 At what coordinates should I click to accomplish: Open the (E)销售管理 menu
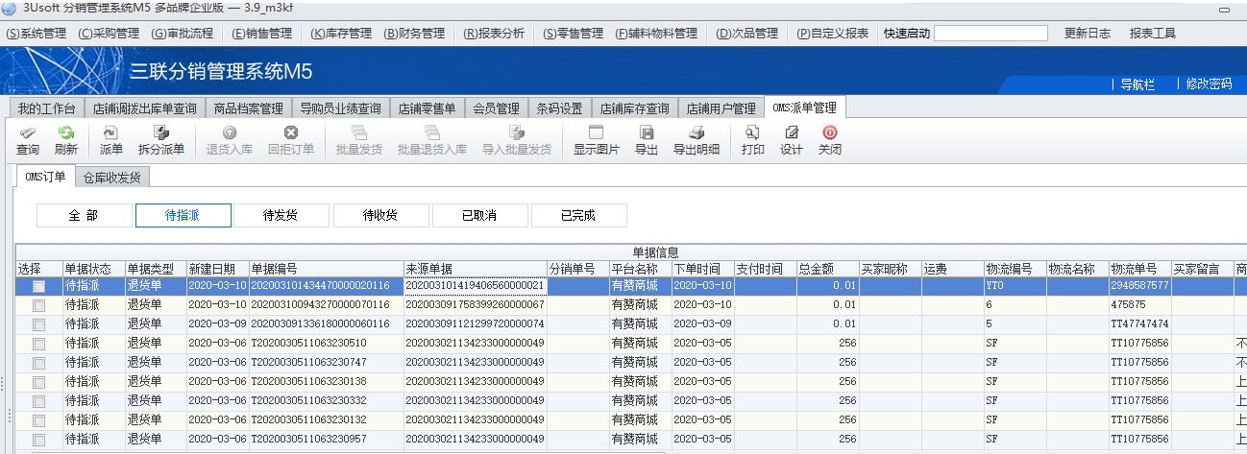(x=261, y=33)
